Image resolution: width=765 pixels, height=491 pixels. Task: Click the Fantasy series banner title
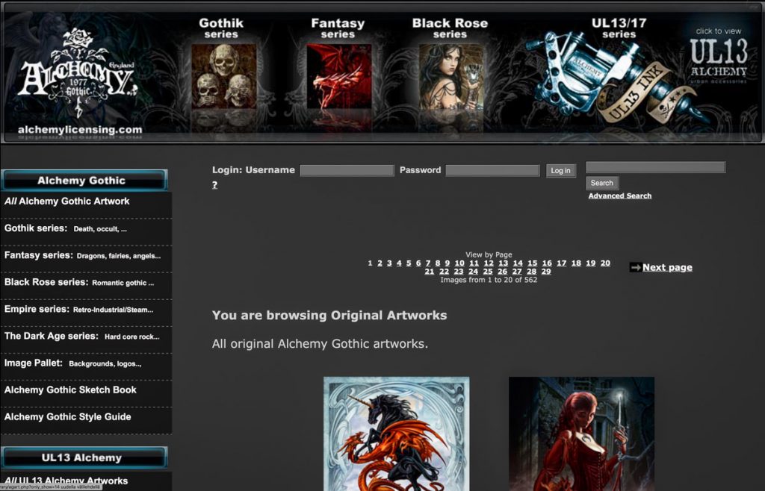(338, 28)
